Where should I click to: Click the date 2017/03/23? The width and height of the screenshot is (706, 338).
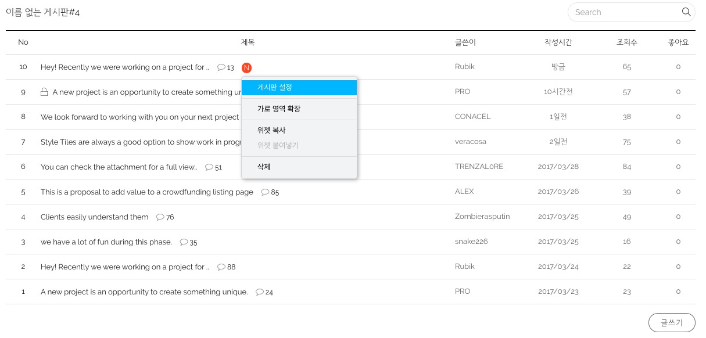(558, 292)
